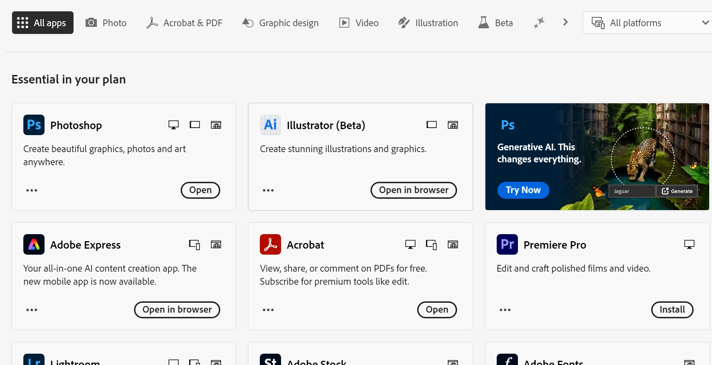Open Photoshop's more options ellipsis menu
Image resolution: width=712 pixels, height=365 pixels.
[32, 190]
